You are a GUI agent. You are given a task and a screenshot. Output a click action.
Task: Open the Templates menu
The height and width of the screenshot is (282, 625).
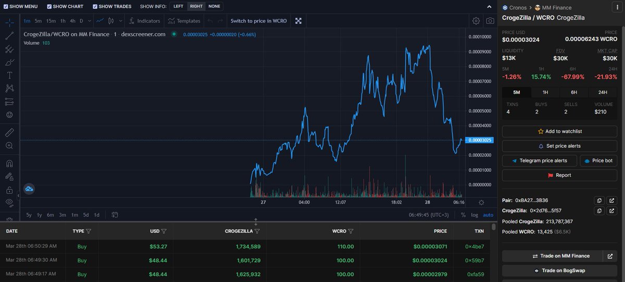[x=184, y=21]
